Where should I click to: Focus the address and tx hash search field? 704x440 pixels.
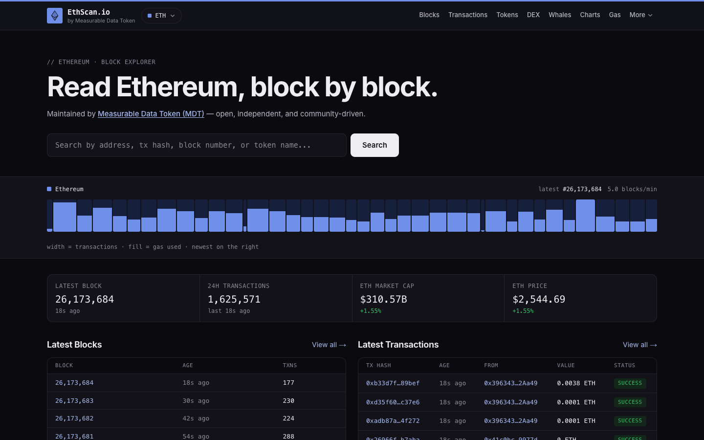tap(197, 145)
